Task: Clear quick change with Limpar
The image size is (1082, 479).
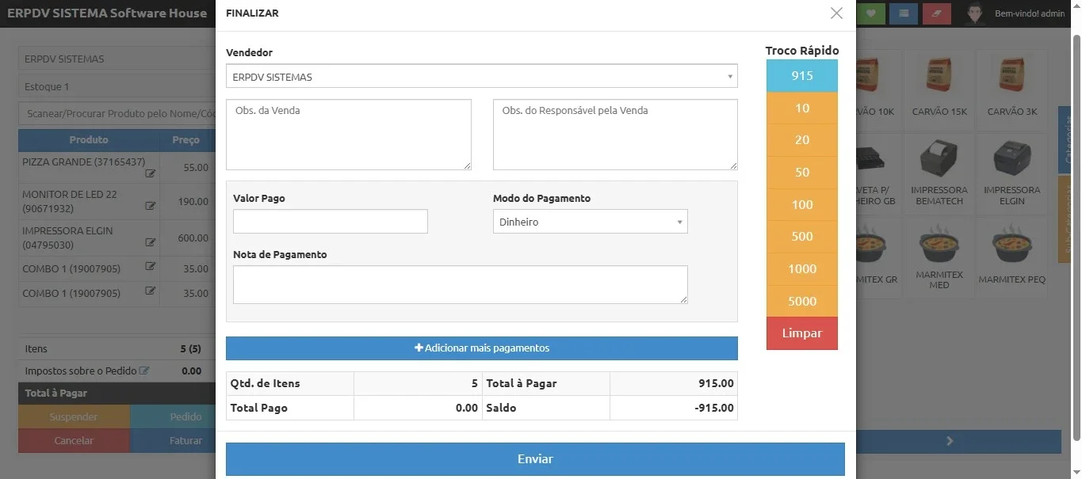Action: tap(802, 333)
